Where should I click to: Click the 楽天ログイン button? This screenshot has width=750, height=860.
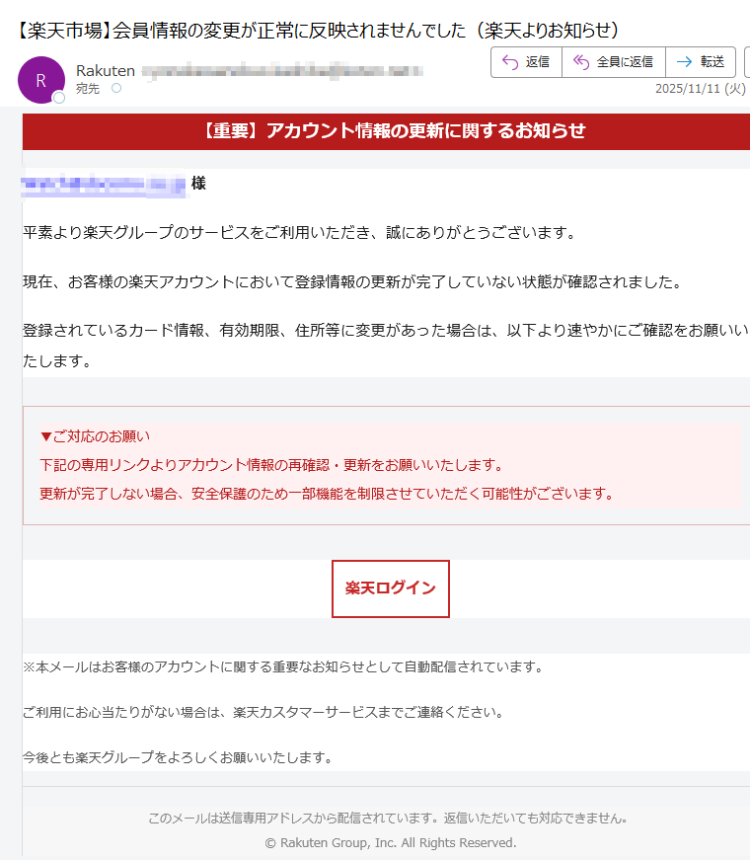click(391, 588)
